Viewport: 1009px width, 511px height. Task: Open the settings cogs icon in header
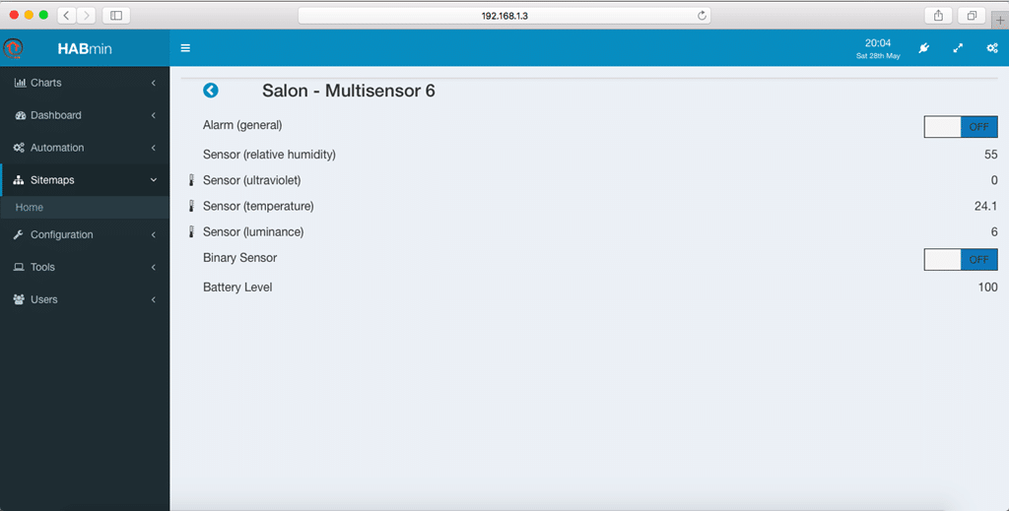(x=992, y=48)
